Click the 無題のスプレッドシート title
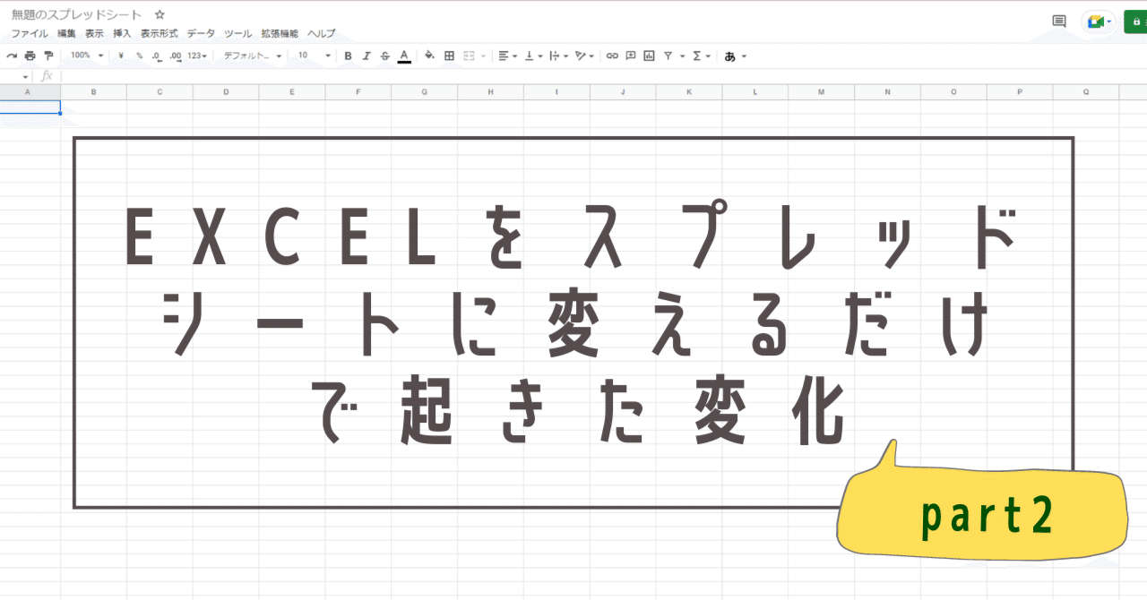The image size is (1147, 600). [x=76, y=15]
